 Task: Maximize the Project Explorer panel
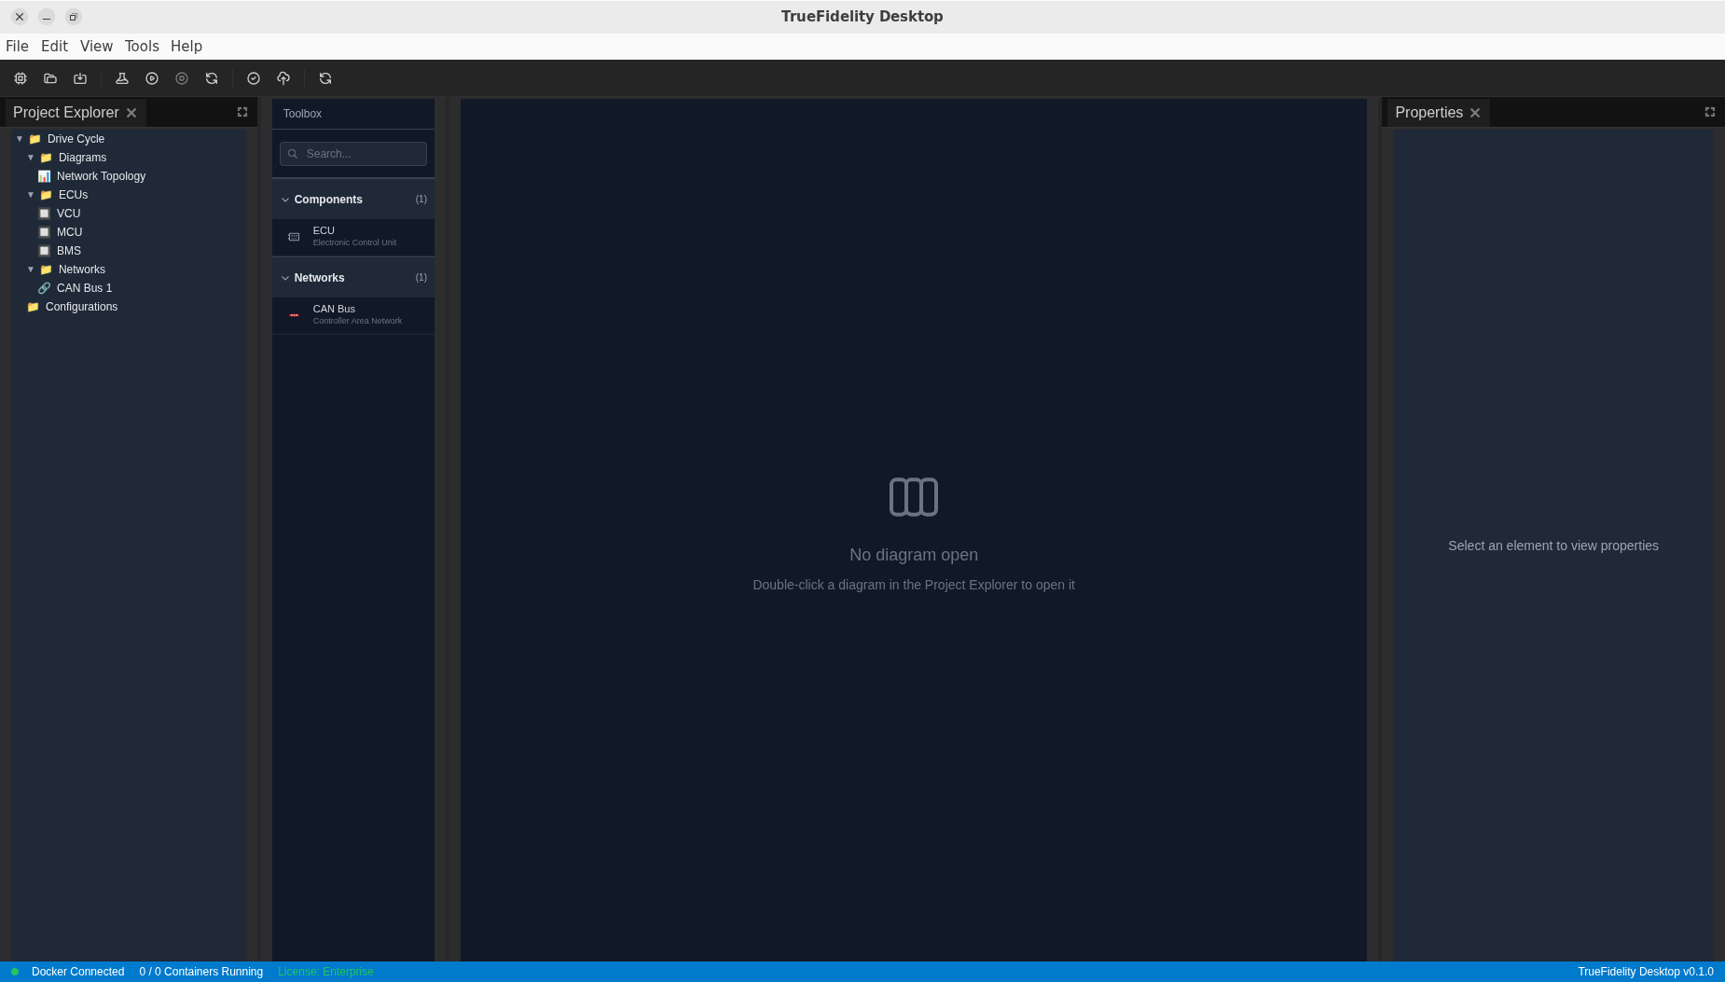(x=242, y=112)
